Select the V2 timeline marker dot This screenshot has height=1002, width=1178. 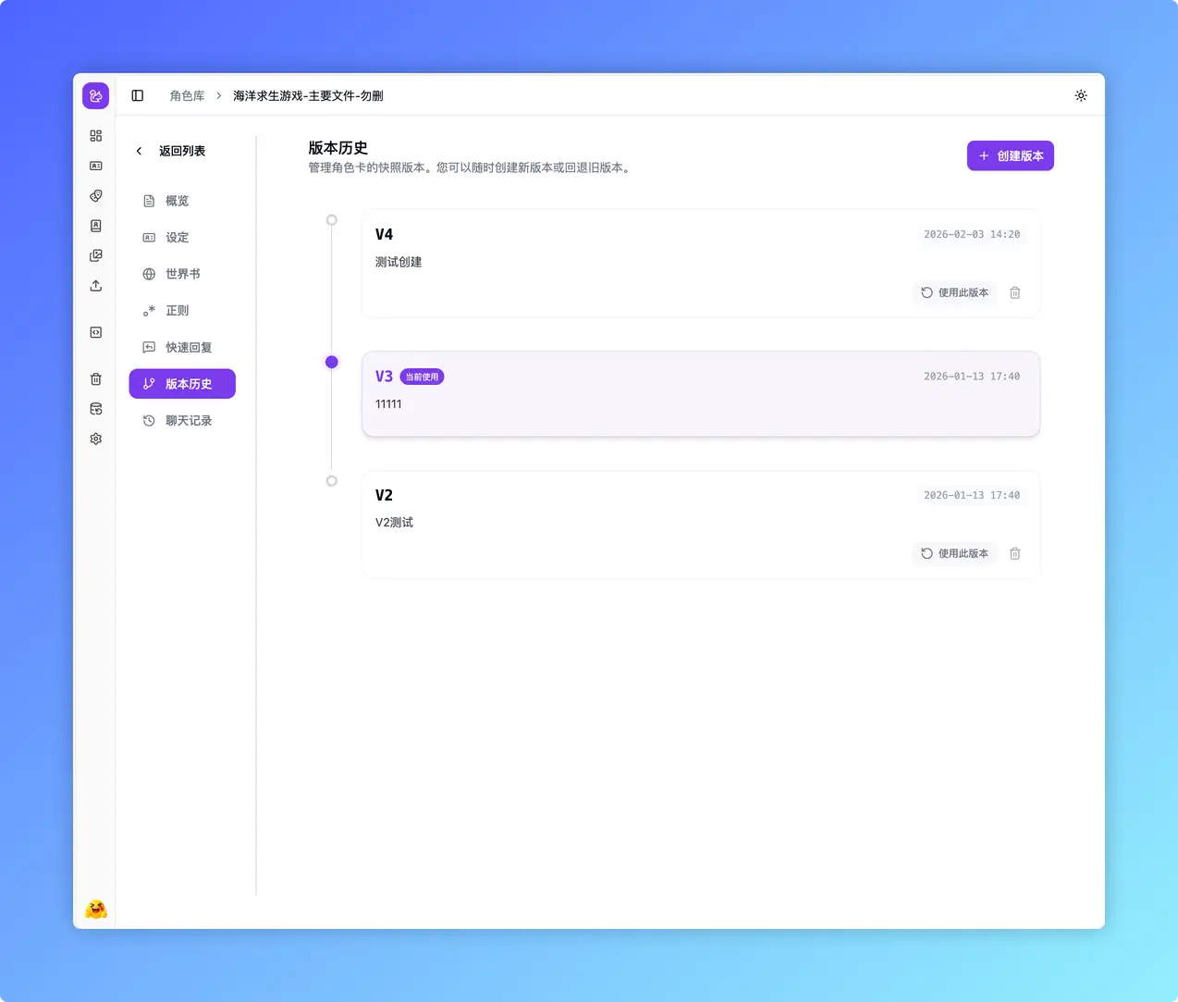tap(332, 481)
